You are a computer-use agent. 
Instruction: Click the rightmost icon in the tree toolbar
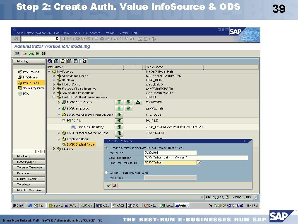(x=84, y=61)
